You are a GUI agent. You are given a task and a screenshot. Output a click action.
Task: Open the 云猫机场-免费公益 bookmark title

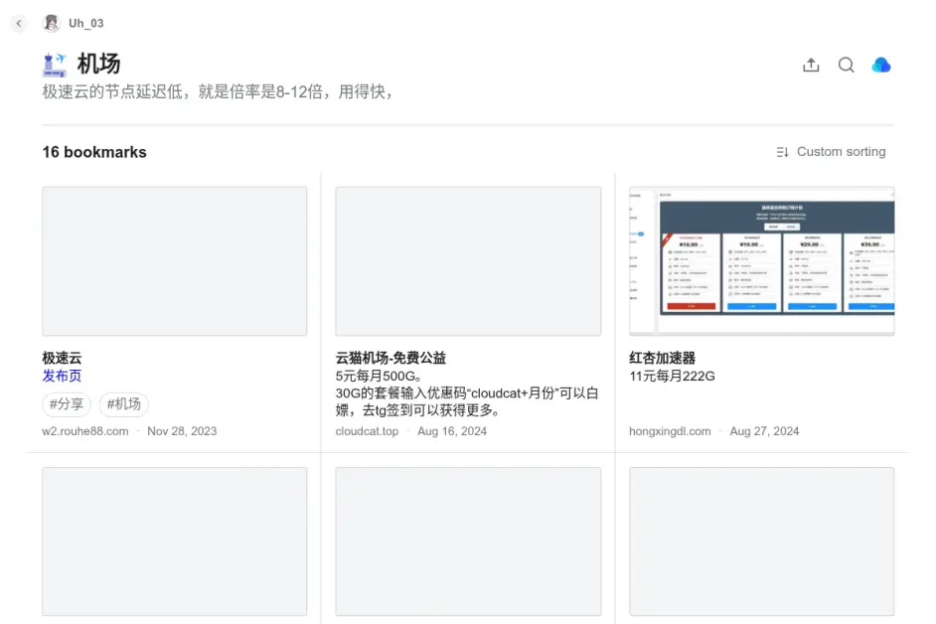click(x=390, y=358)
